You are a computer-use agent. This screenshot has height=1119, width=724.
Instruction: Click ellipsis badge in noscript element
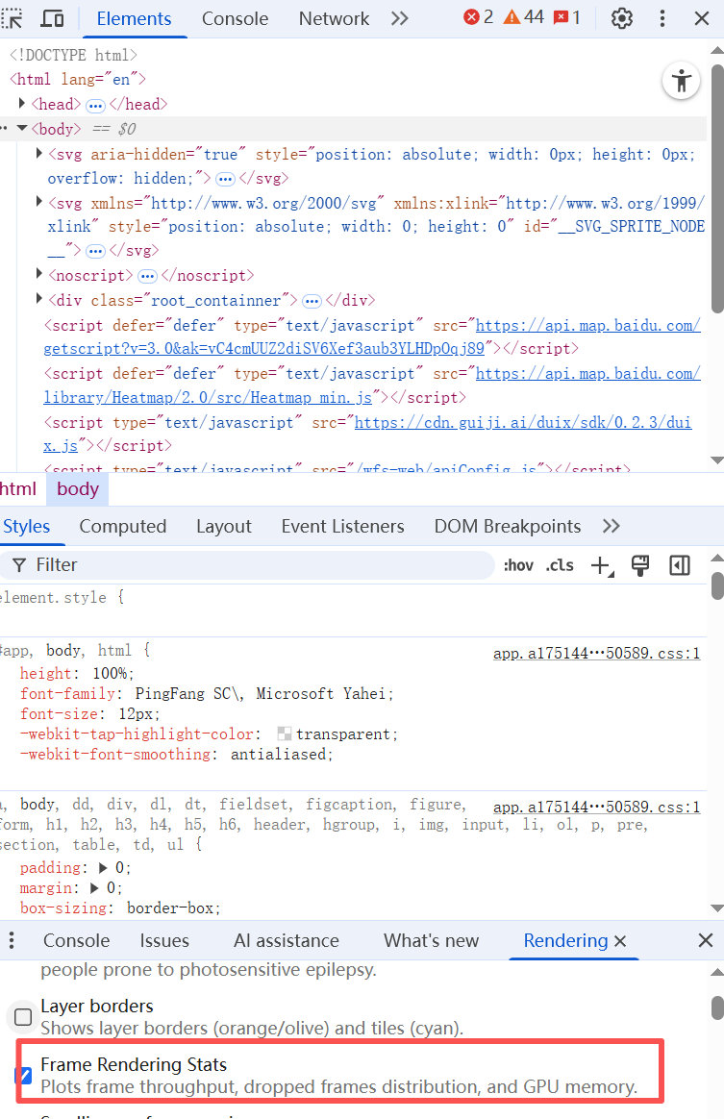(x=147, y=276)
